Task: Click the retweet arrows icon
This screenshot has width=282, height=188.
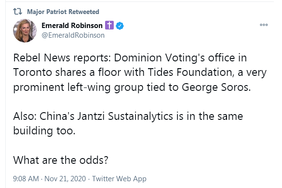Action: tap(17, 12)
